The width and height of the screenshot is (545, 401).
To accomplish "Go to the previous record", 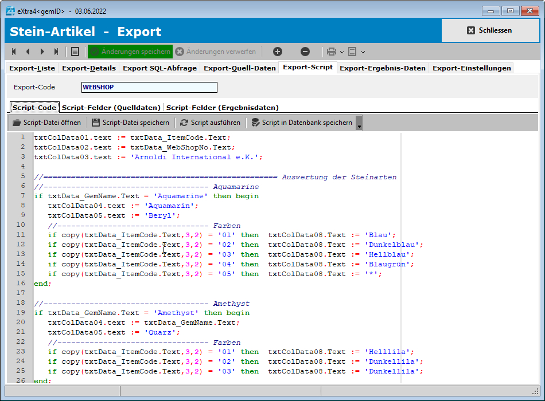I will [27, 52].
